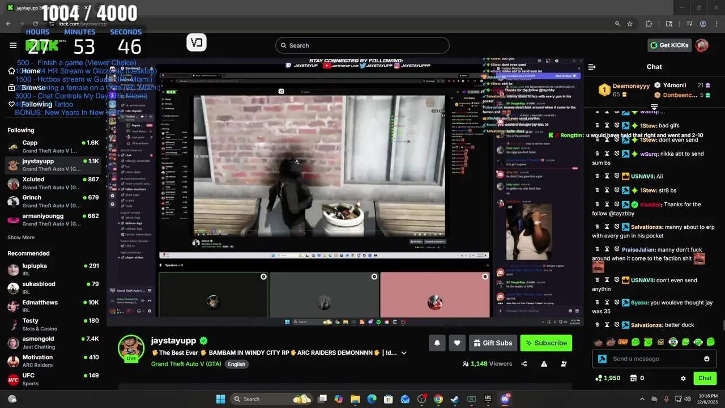
Task: Open Discord from the taskbar
Action: [x=505, y=399]
